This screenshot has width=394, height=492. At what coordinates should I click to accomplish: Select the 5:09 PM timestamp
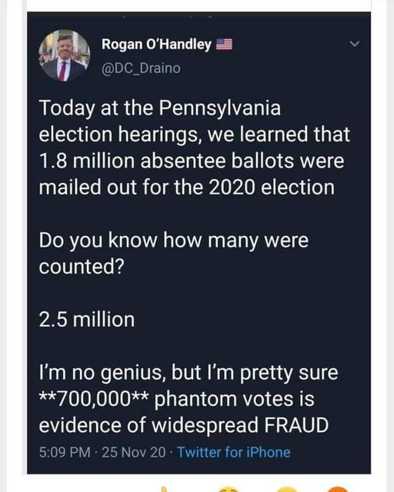[65, 452]
